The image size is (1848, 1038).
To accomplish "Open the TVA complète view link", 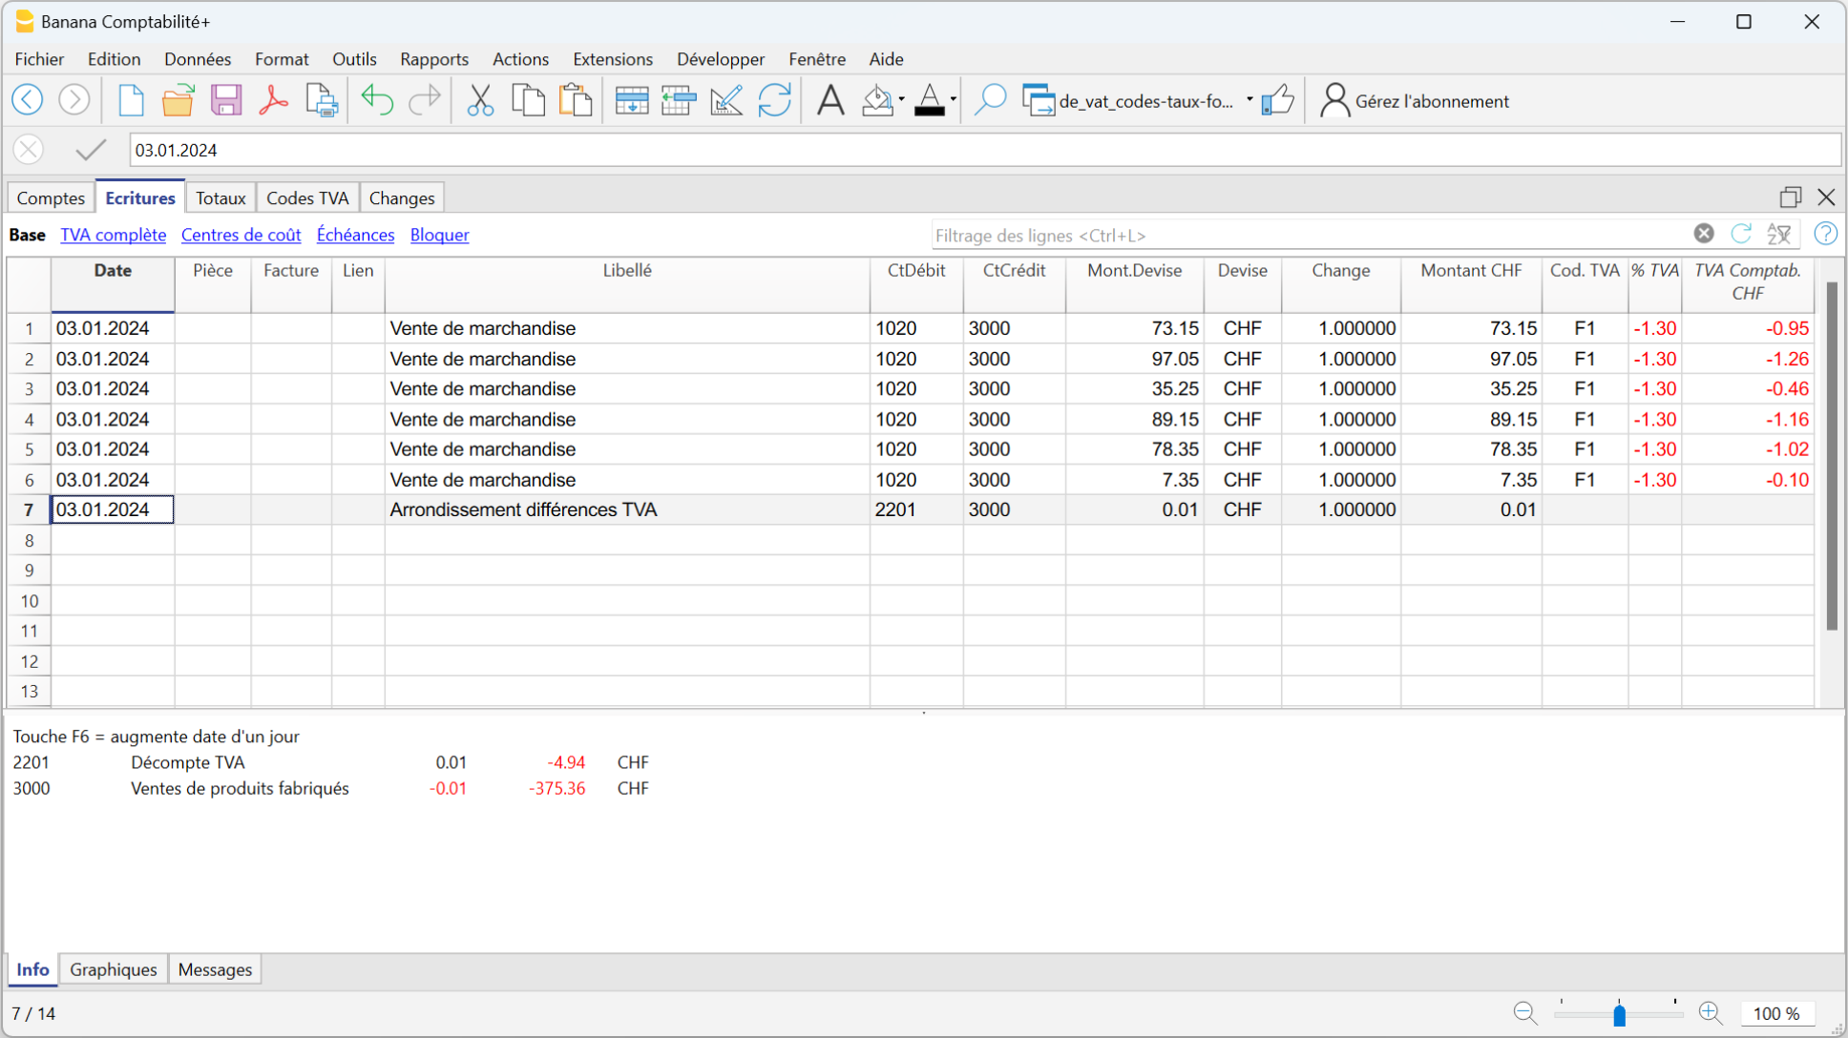I will (x=113, y=235).
